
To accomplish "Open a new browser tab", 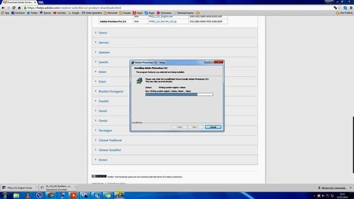I will point(41,2).
